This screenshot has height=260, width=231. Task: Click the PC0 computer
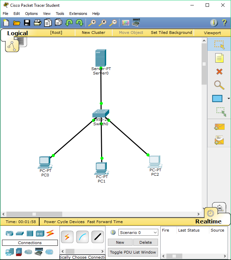(45, 162)
